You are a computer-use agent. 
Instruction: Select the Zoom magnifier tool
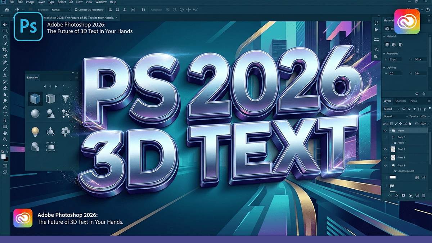pos(5,139)
